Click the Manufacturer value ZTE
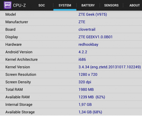This screenshot has height=116, width=142. coord(82,22)
